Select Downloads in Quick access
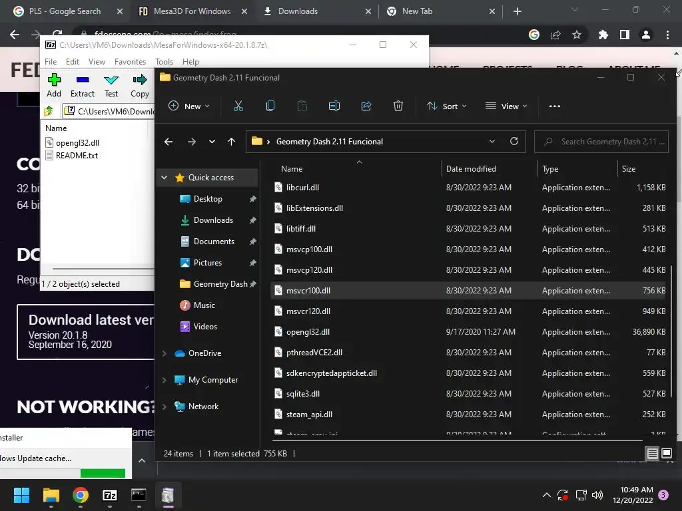Image resolution: width=682 pixels, height=511 pixels. [214, 220]
